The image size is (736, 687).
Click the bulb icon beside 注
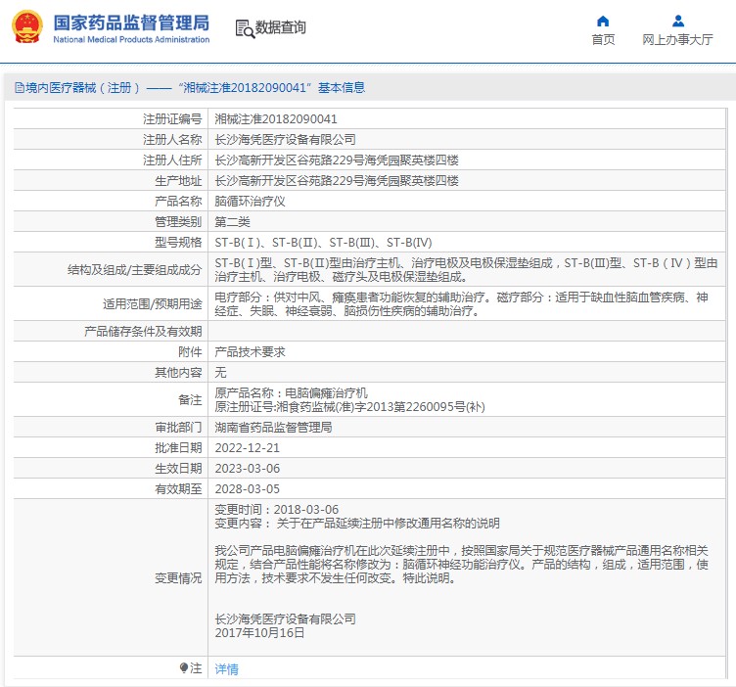coord(184,667)
